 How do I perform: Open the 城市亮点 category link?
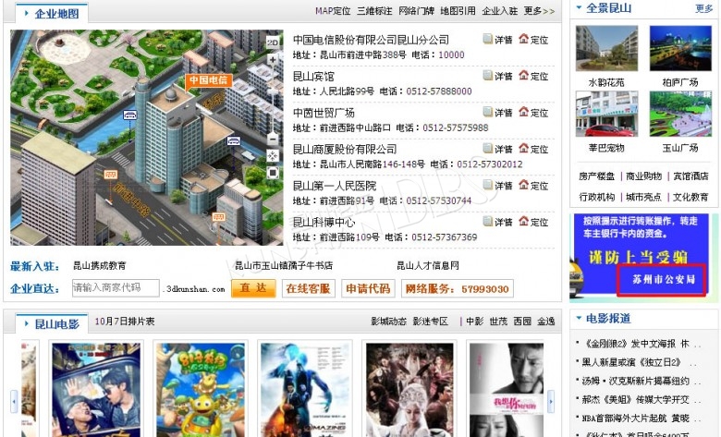[643, 197]
